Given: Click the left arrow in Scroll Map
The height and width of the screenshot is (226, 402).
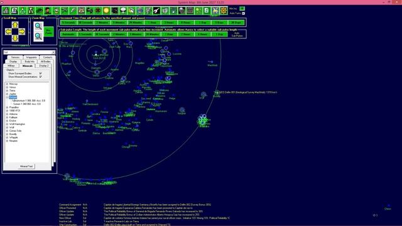Looking at the screenshot, I should click(x=8, y=31).
